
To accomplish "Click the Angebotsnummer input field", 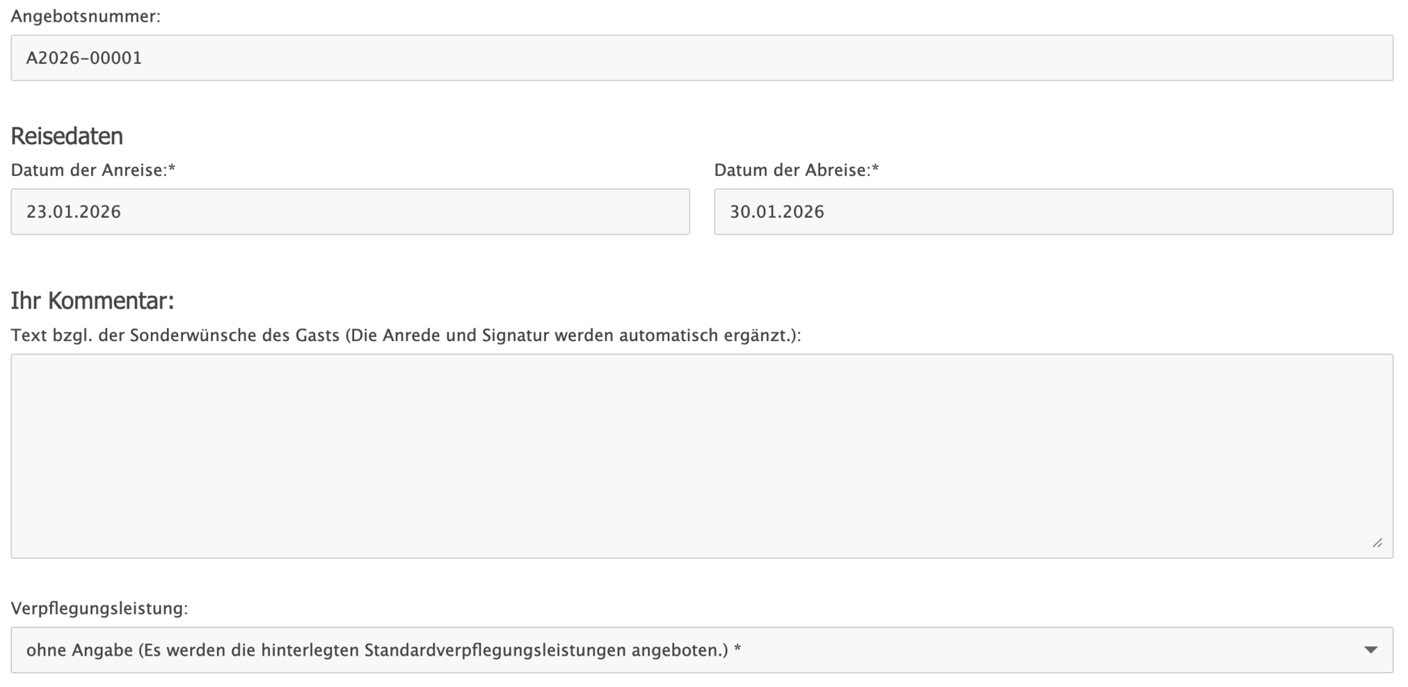I will coord(701,58).
